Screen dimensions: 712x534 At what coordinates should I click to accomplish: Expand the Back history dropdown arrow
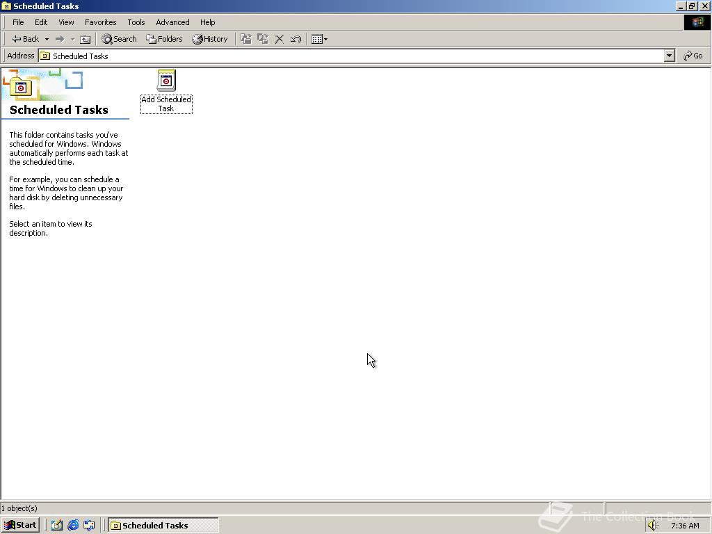(x=47, y=39)
